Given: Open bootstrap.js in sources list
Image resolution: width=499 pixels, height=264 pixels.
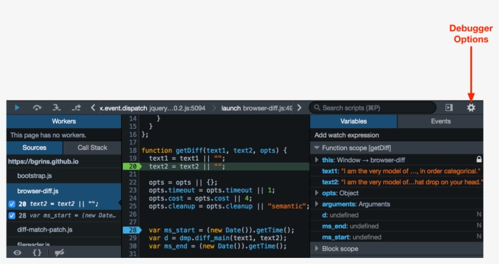Looking at the screenshot, I should (34, 176).
